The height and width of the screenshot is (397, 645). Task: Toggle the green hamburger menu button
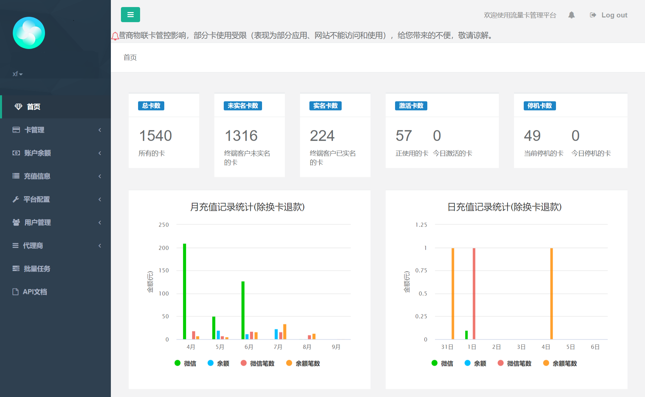click(x=130, y=14)
